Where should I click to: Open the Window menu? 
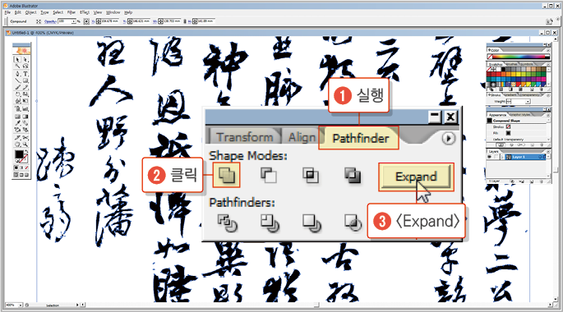pos(113,12)
